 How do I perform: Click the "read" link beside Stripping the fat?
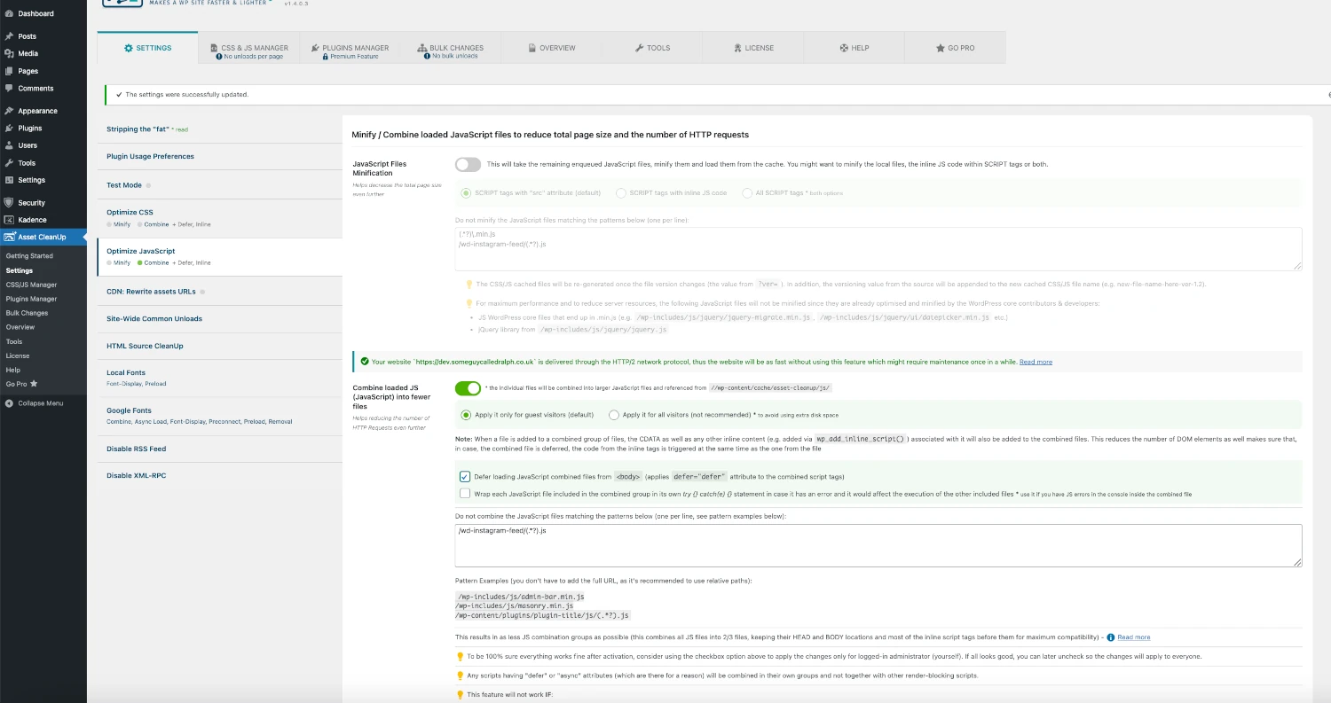point(182,129)
